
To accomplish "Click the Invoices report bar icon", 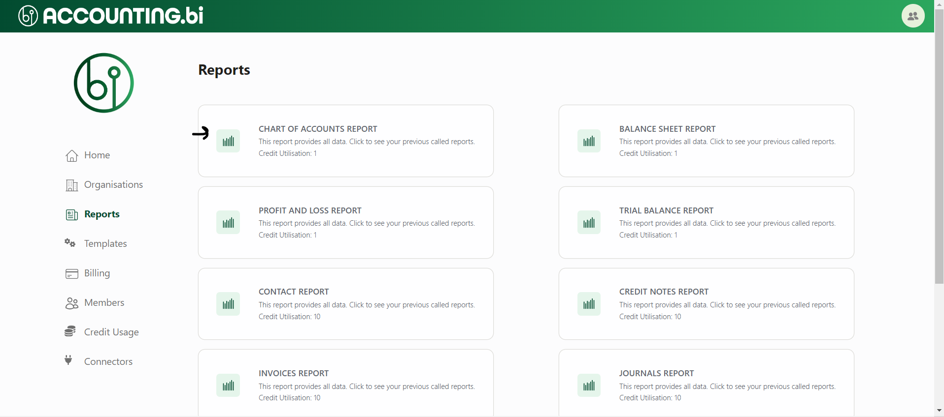I will pos(228,386).
